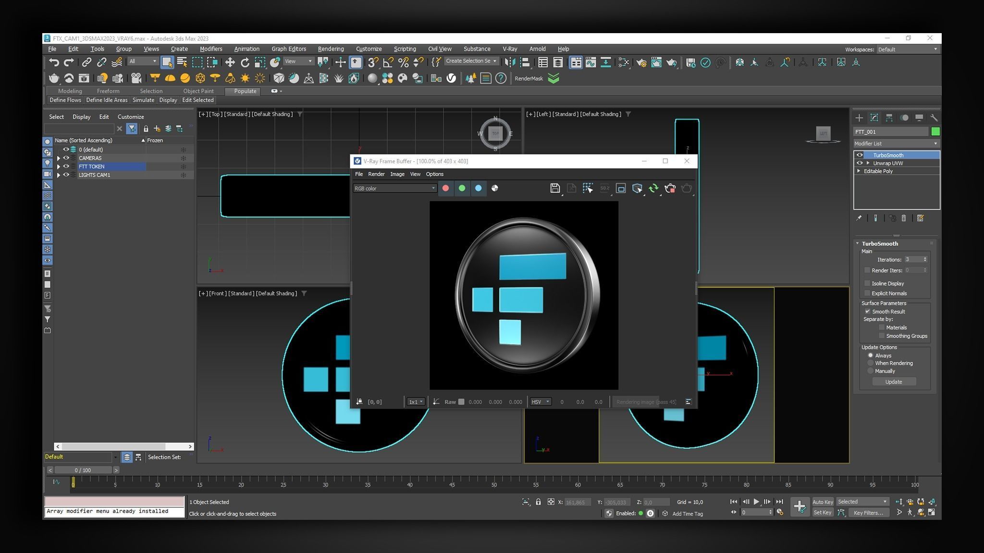This screenshot has width=984, height=553.
Task: Open Time Configuration icon
Action: click(780, 512)
